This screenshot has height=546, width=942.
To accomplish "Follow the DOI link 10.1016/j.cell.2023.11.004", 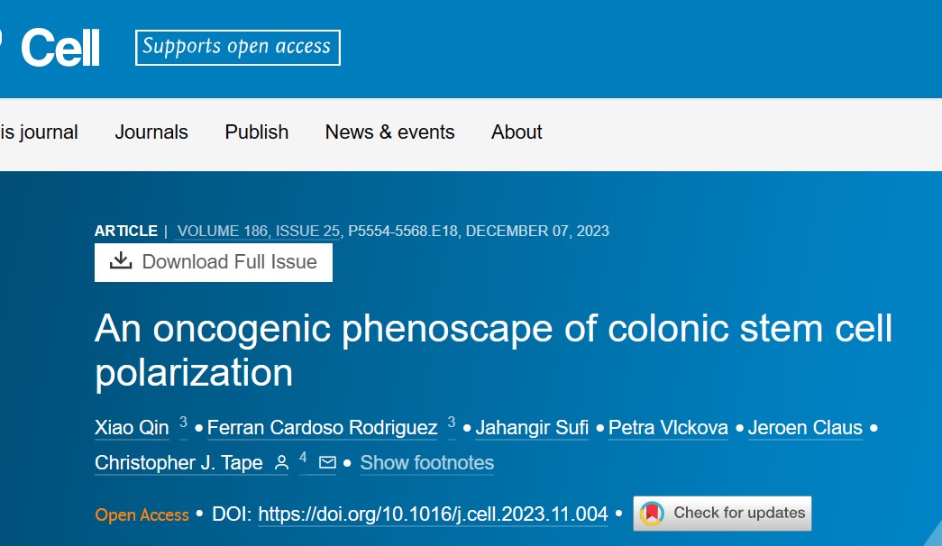I will coord(434,514).
